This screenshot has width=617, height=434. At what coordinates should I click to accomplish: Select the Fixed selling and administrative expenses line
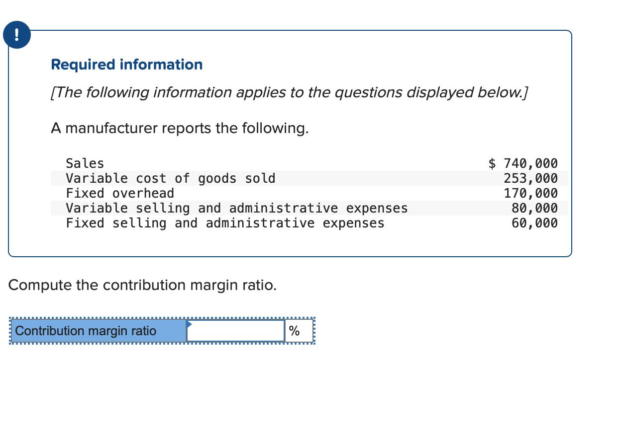pos(225,223)
